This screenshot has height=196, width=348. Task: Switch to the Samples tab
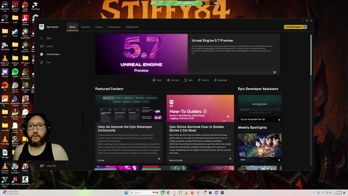click(x=85, y=27)
